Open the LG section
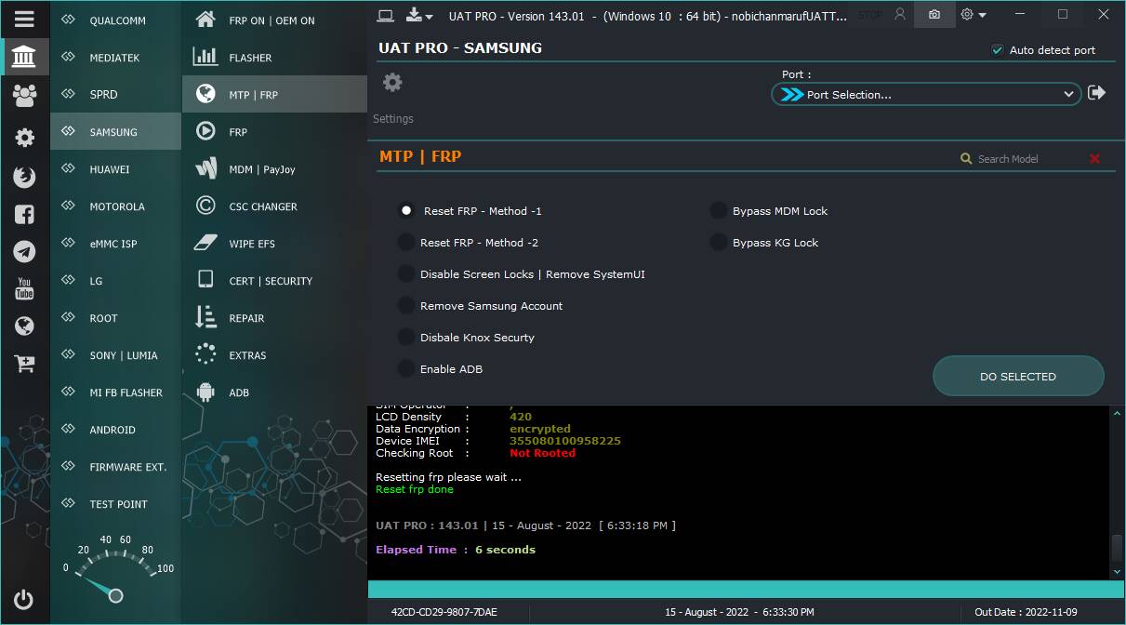 [x=116, y=281]
